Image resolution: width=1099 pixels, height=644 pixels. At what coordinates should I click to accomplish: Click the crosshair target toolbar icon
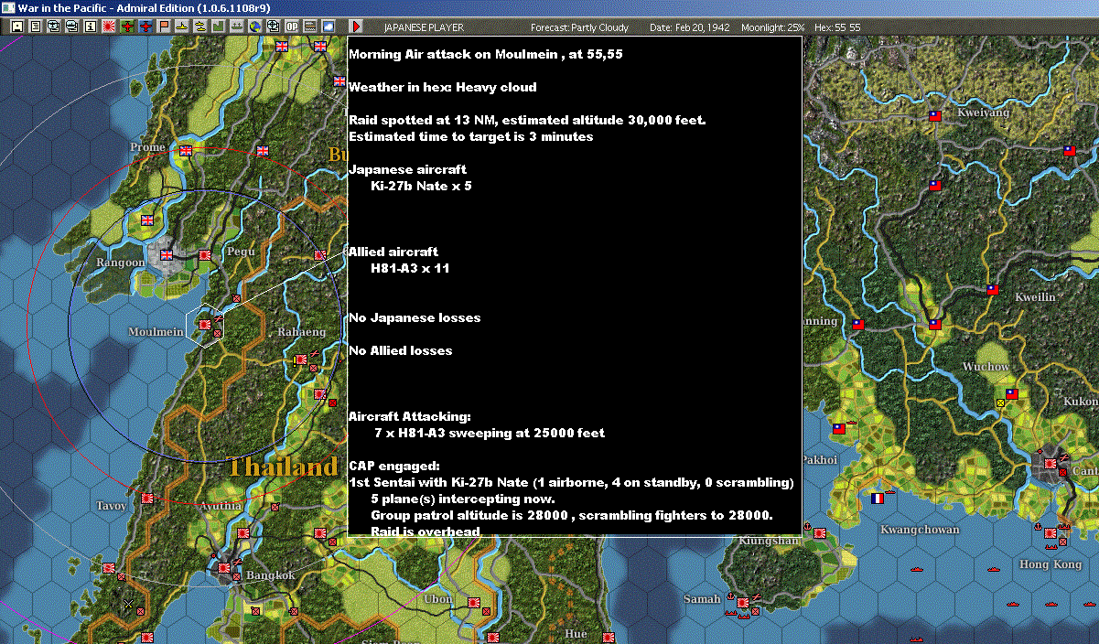click(x=273, y=27)
